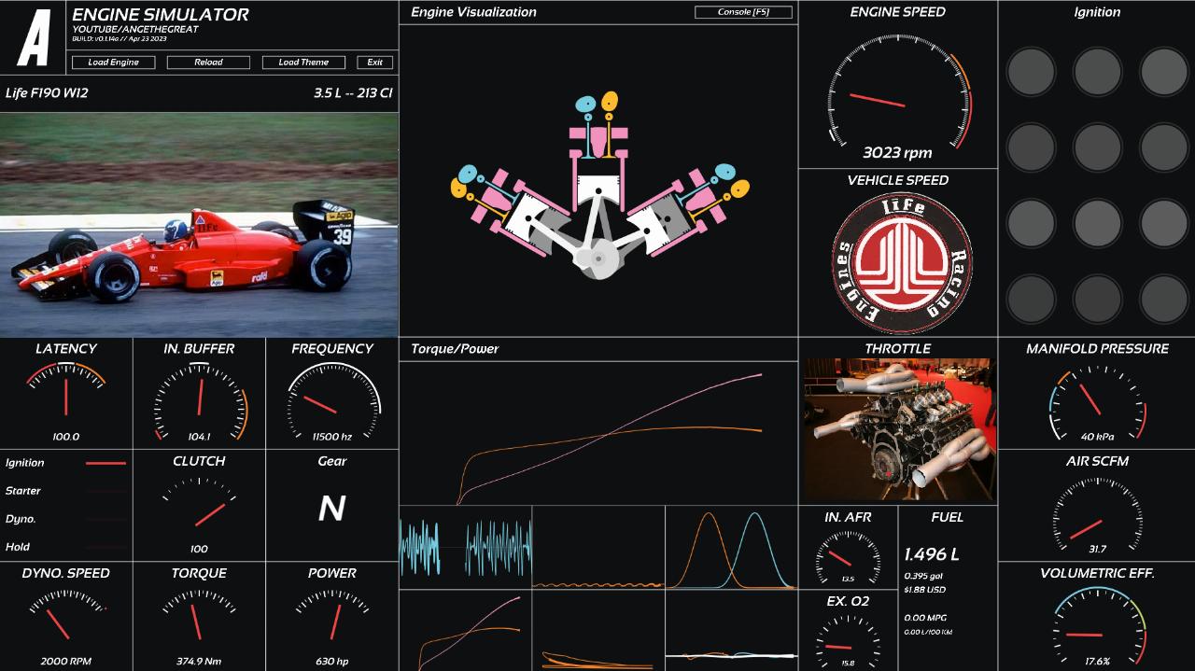The height and width of the screenshot is (671, 1195).
Task: Click the engine name Life F190 W12
Action: [x=47, y=93]
